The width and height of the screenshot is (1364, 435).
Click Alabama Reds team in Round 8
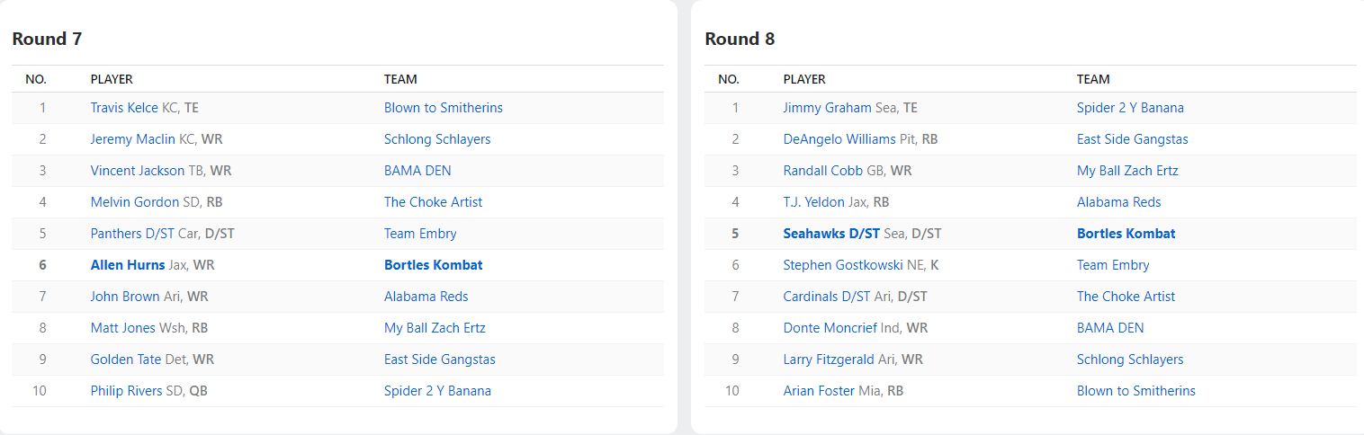tap(1118, 202)
